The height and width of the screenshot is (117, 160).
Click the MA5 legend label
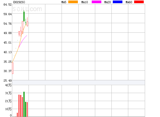[64, 2]
